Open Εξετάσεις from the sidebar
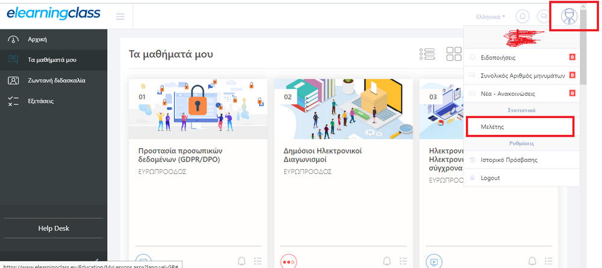This screenshot has height=268, width=602. [x=40, y=101]
